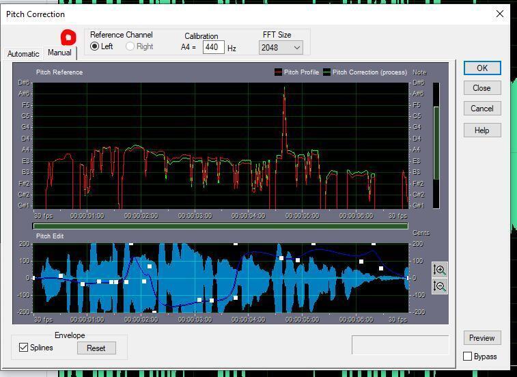Click the Help button

tap(482, 130)
